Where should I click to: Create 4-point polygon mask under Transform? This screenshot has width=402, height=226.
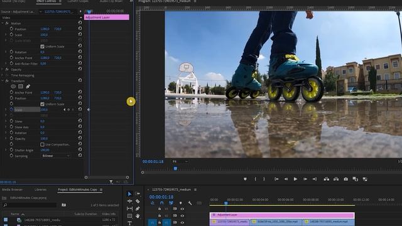(21, 87)
